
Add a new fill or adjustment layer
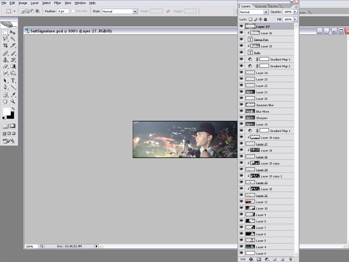tap(267, 259)
